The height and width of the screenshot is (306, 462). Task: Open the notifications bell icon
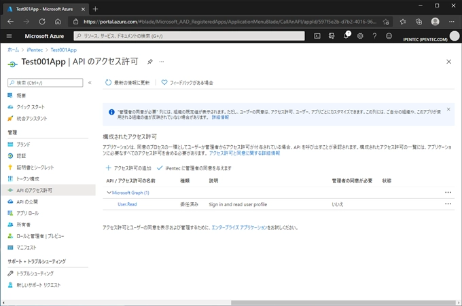coord(346,35)
